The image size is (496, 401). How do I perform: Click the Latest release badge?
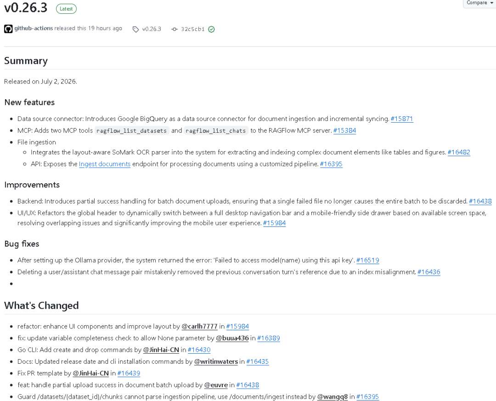point(66,9)
